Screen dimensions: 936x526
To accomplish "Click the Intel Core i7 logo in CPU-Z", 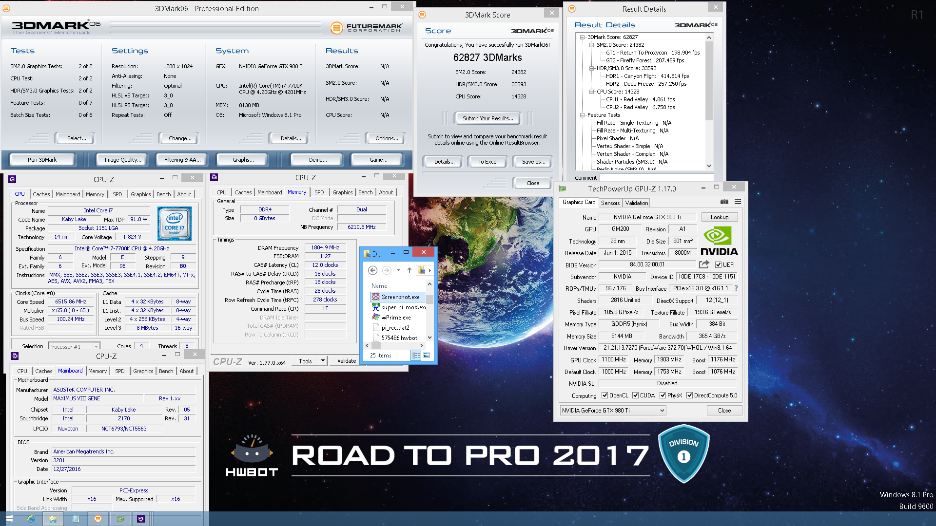I will tap(175, 224).
